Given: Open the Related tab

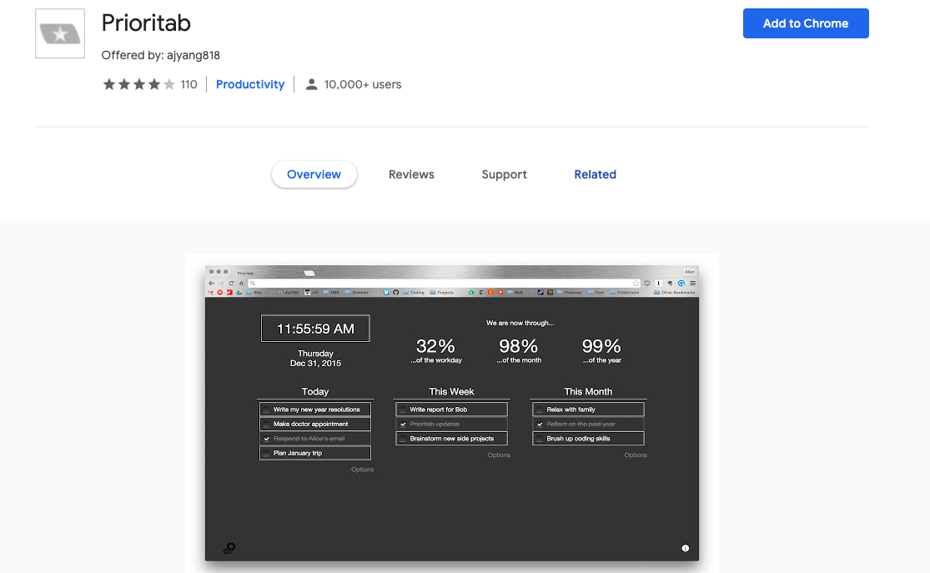Looking at the screenshot, I should coord(595,174).
